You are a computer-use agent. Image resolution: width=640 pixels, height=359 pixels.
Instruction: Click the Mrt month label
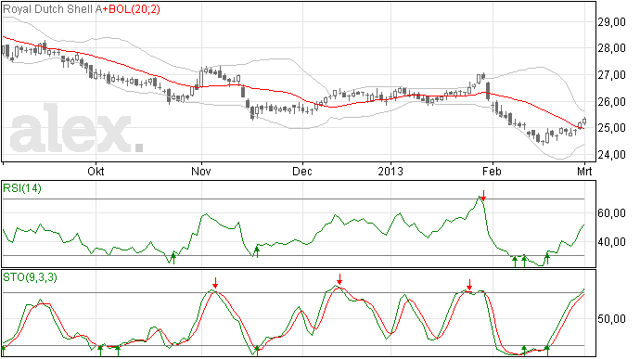584,171
